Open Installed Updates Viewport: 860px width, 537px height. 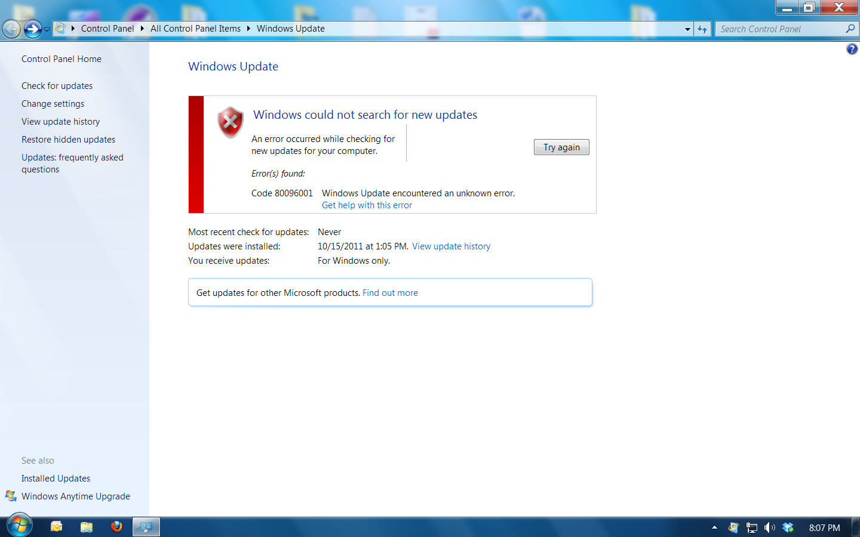56,478
